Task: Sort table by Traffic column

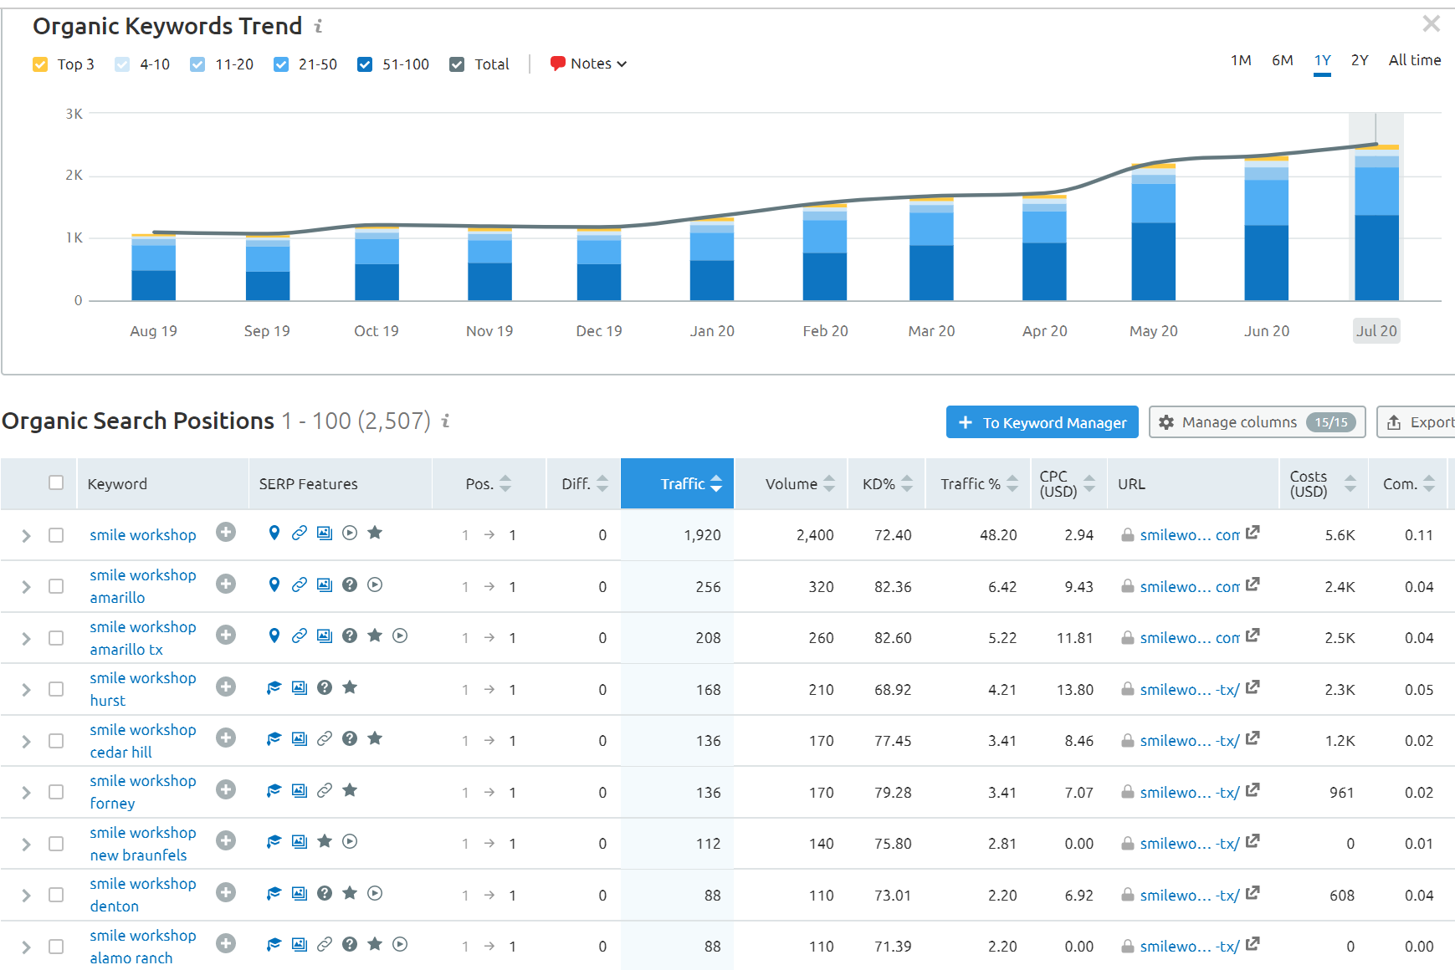Action: pos(678,483)
